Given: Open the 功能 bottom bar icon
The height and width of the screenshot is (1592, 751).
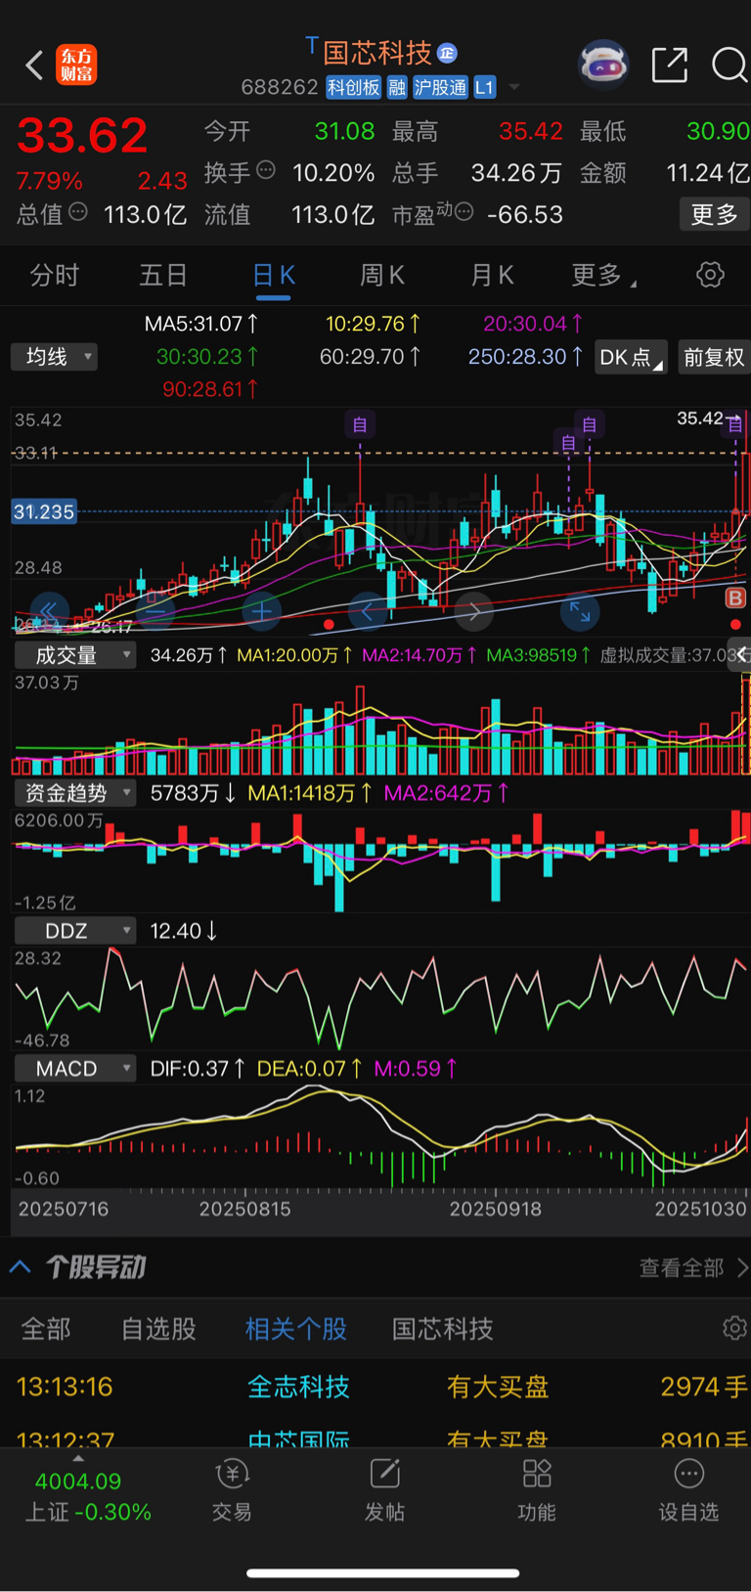Looking at the screenshot, I should [537, 1490].
